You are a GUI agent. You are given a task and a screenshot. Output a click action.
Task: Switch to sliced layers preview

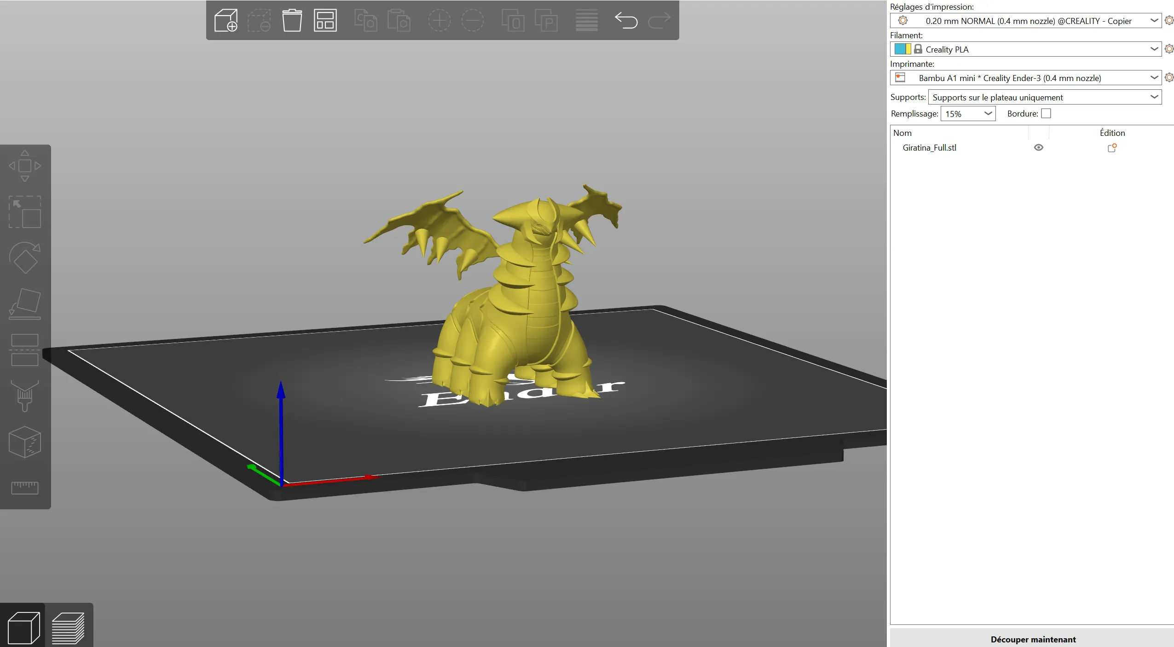click(68, 627)
